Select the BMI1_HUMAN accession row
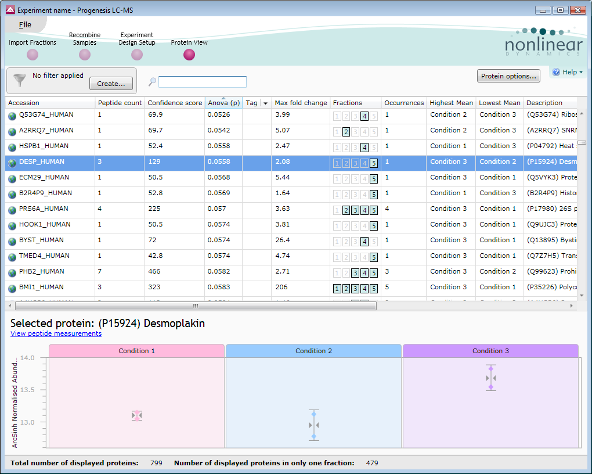This screenshot has width=592, height=474. [291, 288]
